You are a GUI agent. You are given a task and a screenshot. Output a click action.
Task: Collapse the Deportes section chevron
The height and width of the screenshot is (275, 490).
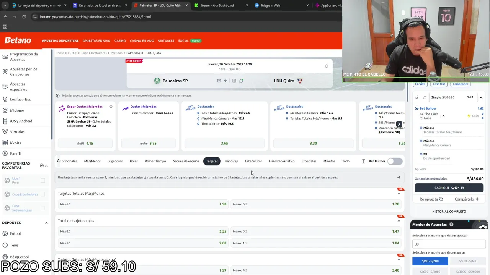tap(46, 223)
